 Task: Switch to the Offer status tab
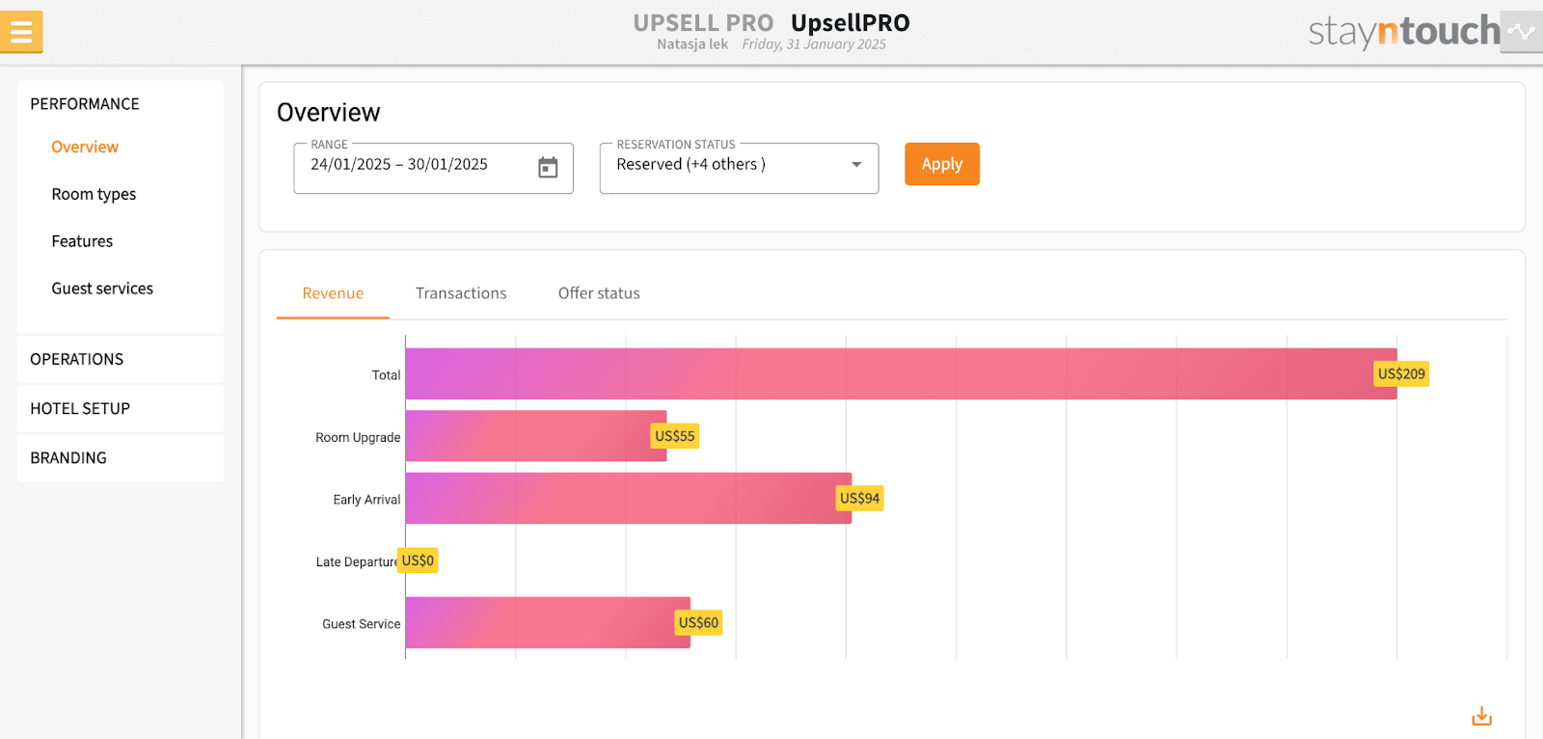[599, 293]
